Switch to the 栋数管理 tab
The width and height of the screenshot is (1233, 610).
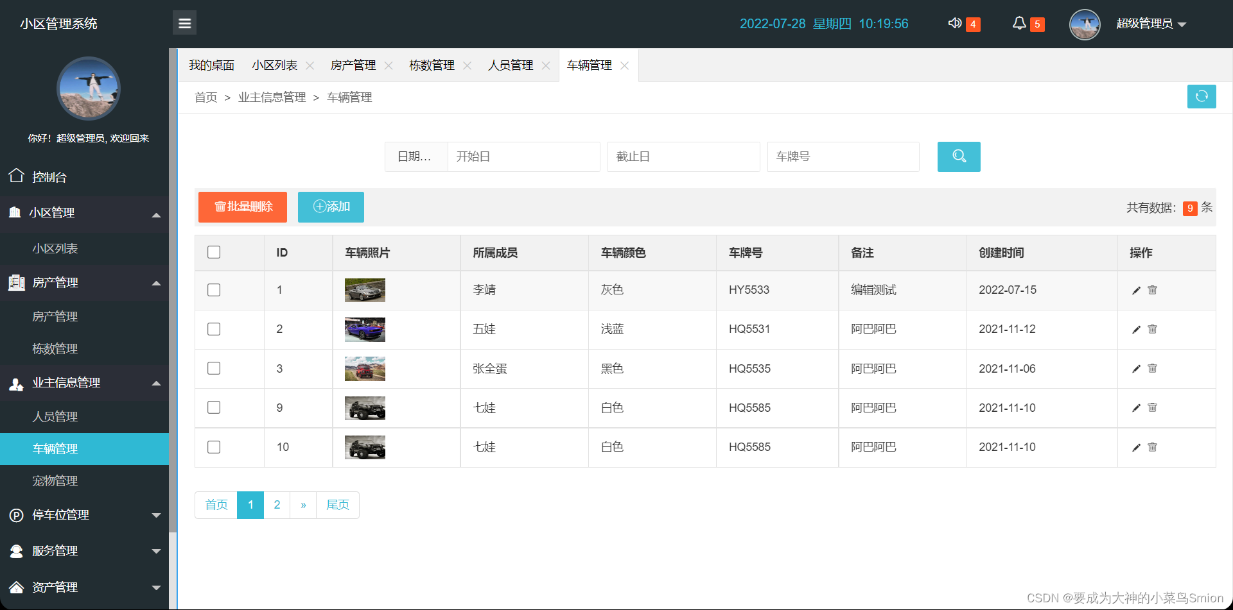(432, 65)
